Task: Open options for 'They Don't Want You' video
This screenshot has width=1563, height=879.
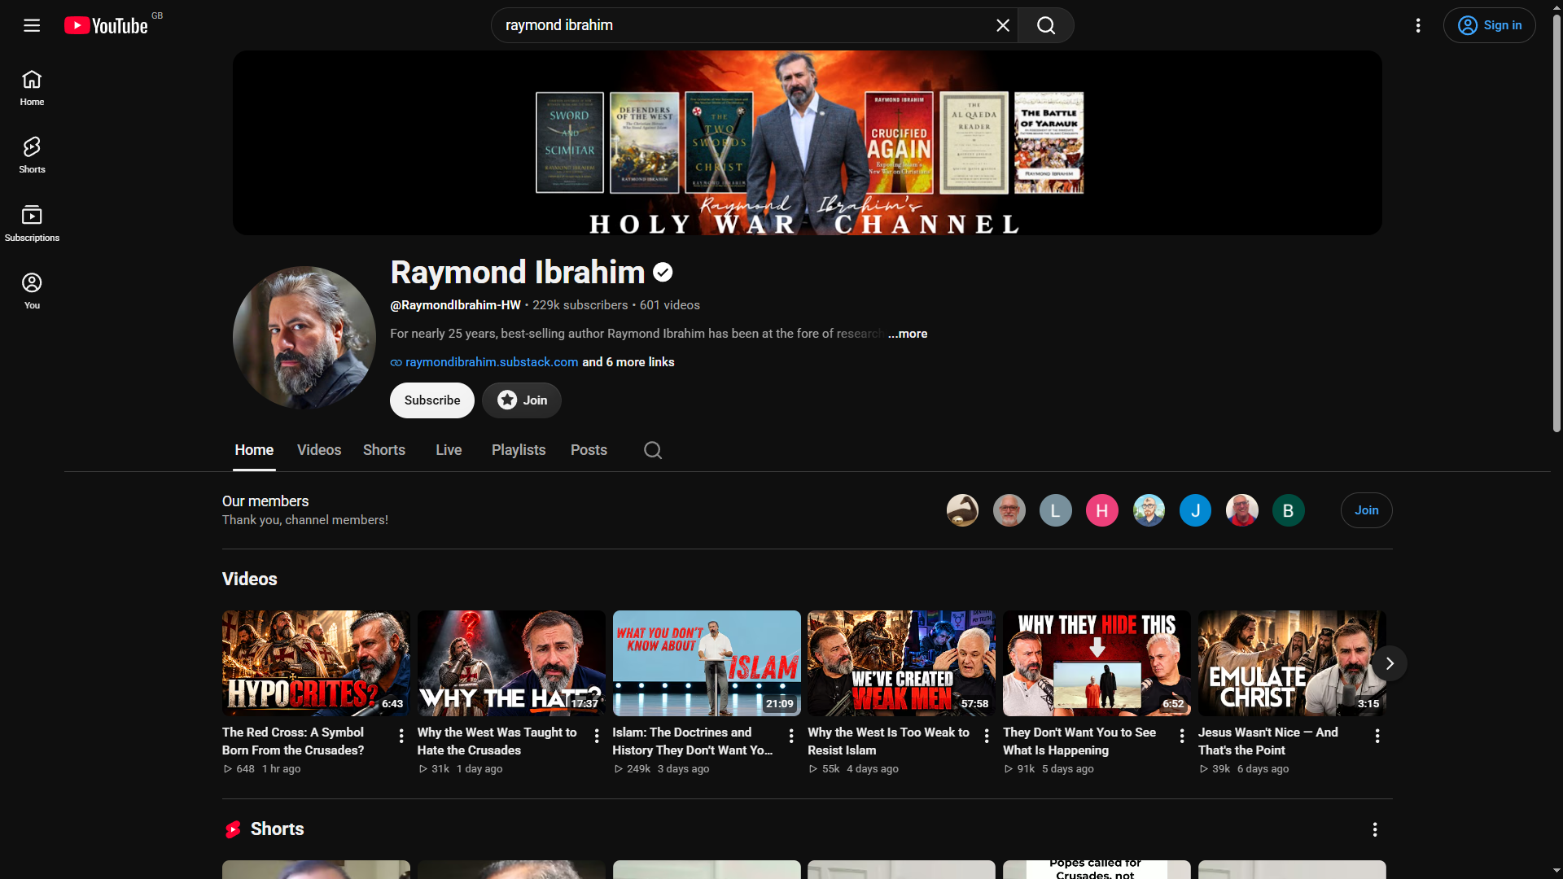Action: tap(1181, 736)
